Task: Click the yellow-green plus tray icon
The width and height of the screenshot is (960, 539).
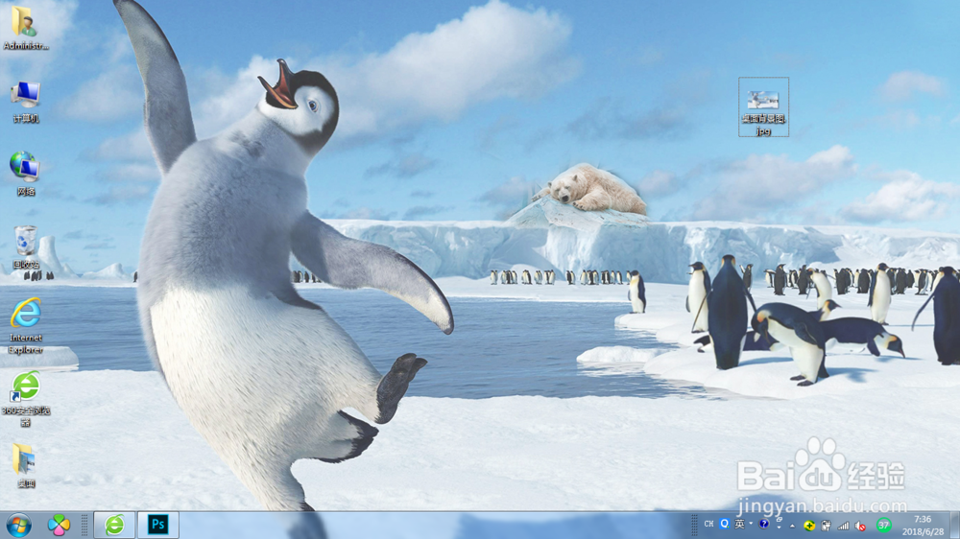Action: [809, 526]
